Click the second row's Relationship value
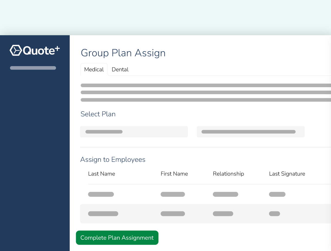This screenshot has width=331, height=251. pos(223,213)
